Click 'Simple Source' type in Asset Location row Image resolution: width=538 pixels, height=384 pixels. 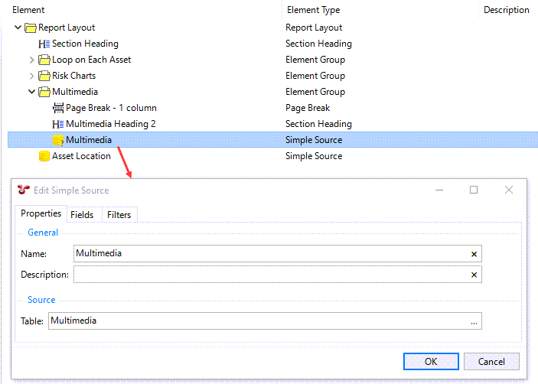(x=314, y=156)
